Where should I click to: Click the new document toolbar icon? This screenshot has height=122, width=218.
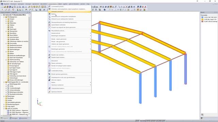point(2,7)
